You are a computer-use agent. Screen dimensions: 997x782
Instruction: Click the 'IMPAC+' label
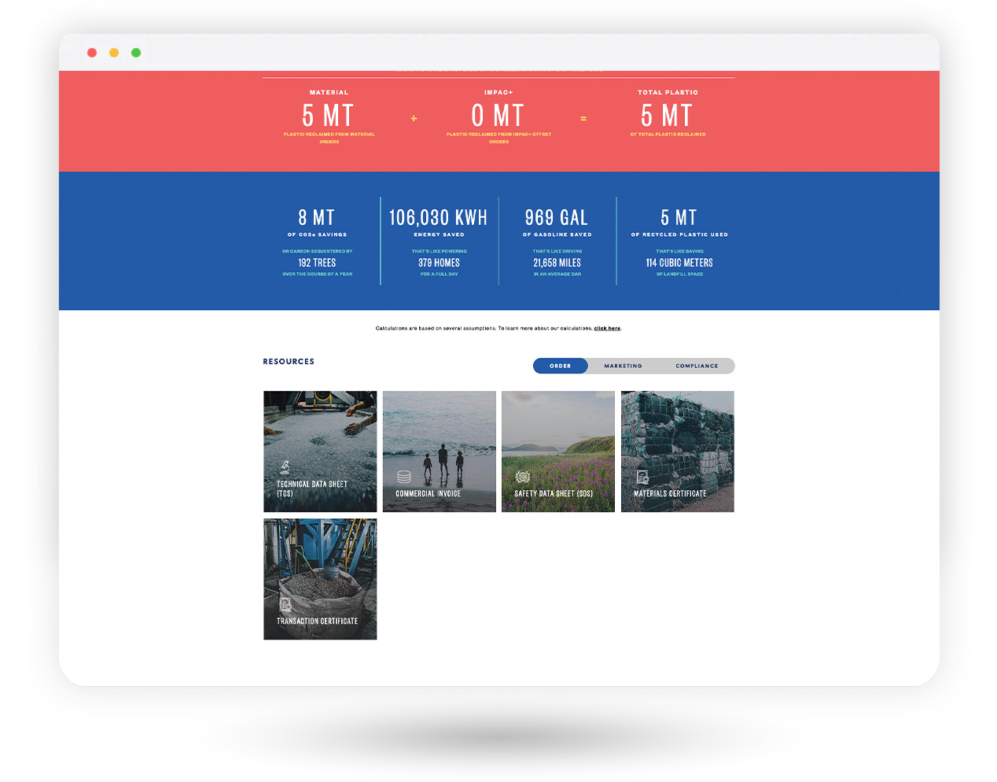[498, 92]
